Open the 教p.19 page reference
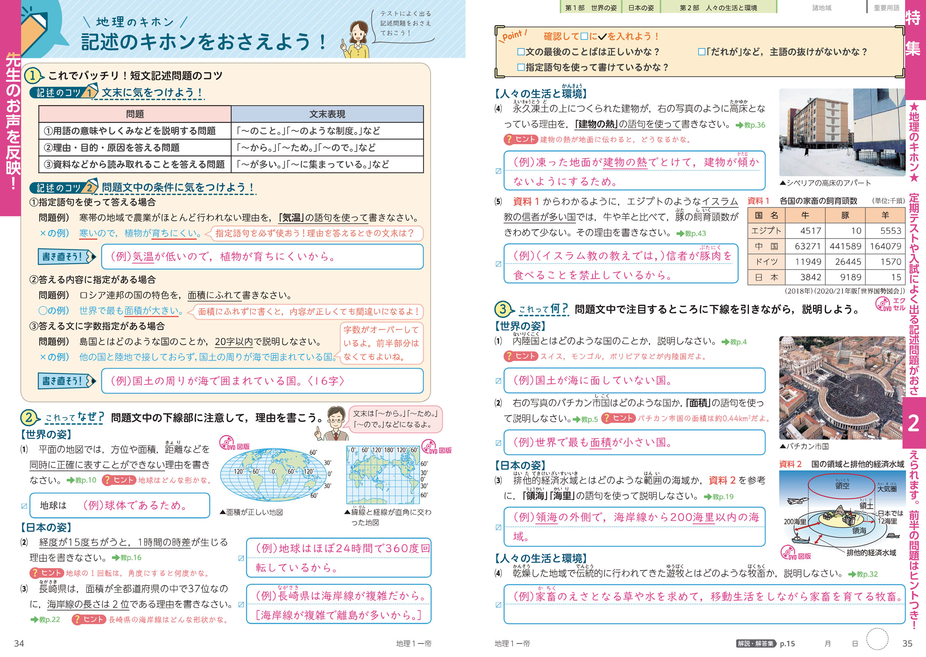This screenshot has height=657, width=926. click(x=719, y=496)
